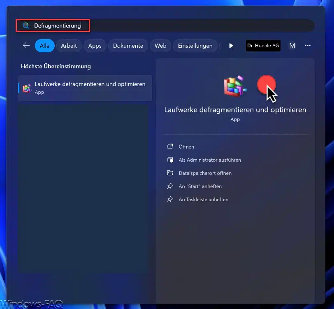Switch to the Web filter tab
Image resolution: width=334 pixels, height=309 pixels.
(160, 46)
